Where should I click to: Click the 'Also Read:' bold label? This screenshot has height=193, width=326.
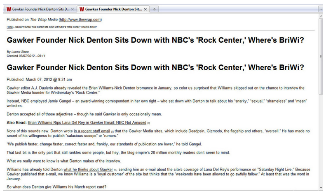coord(16,123)
